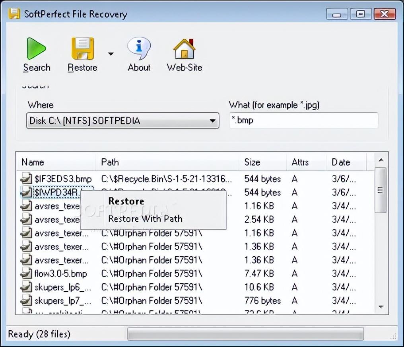Click file icon of skupers_lp7 entry
Viewport: 404px width, 347px height.
(x=26, y=300)
